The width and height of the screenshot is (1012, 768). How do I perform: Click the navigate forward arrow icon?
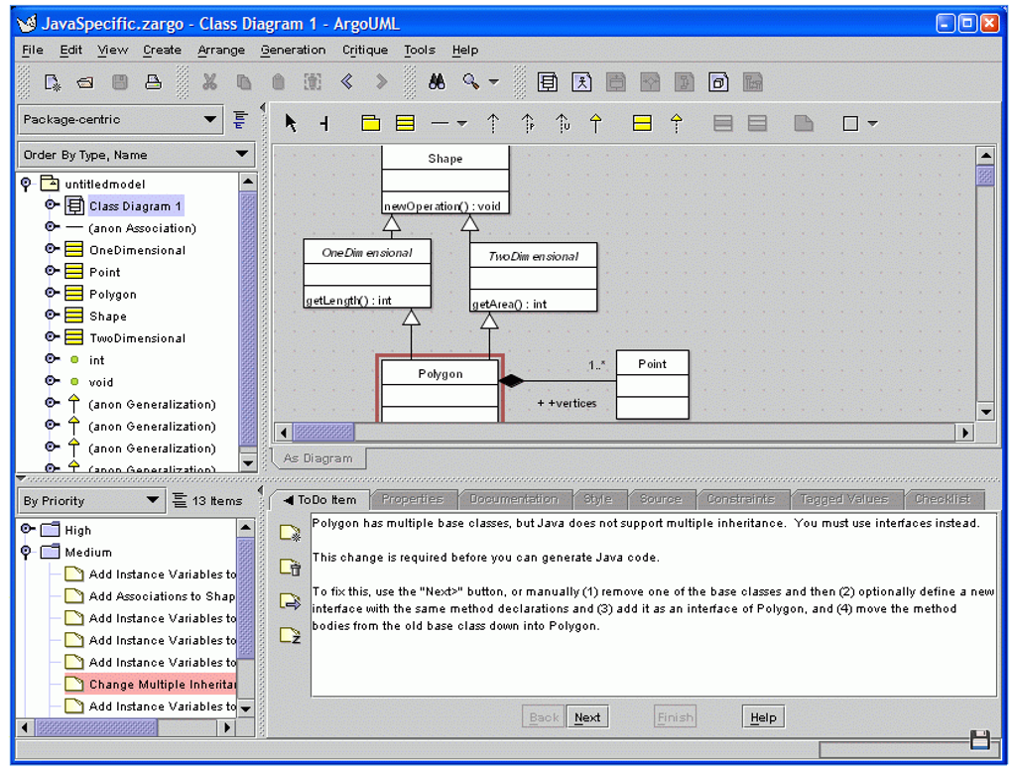coord(381,82)
